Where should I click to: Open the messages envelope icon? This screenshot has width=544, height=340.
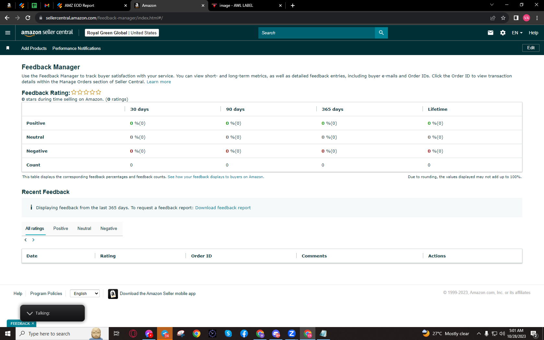point(491,33)
